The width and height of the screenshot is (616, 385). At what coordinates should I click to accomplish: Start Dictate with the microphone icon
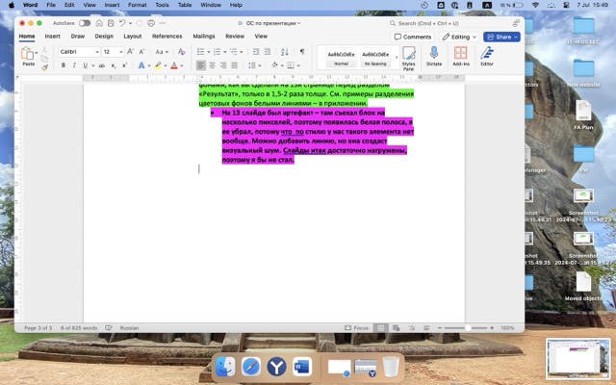(x=433, y=56)
